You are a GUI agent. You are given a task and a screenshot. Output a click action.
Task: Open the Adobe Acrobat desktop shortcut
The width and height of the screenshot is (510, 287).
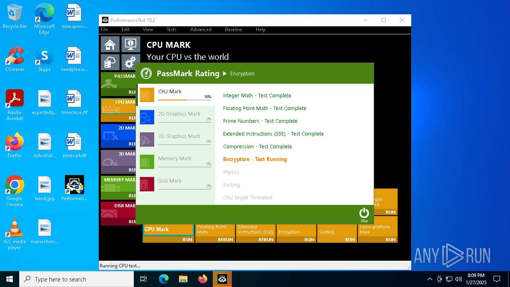[x=15, y=105]
